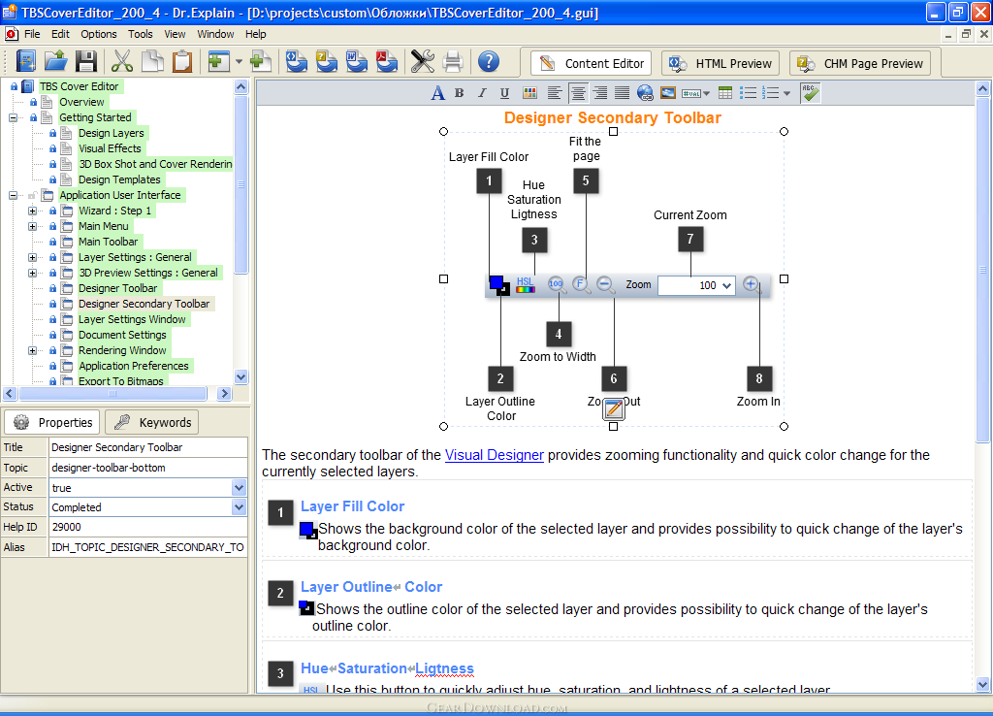Add page with green plus icon
This screenshot has width=993, height=716.
click(x=260, y=61)
